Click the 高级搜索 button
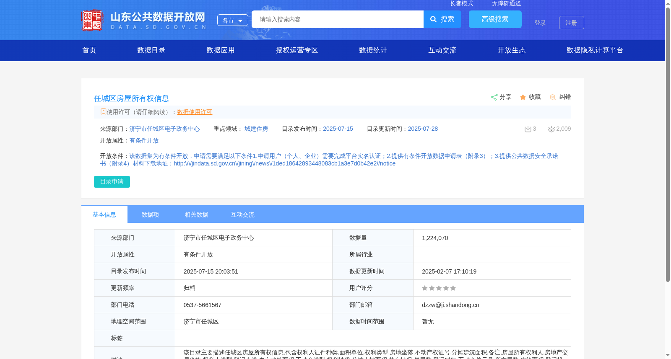 (495, 19)
